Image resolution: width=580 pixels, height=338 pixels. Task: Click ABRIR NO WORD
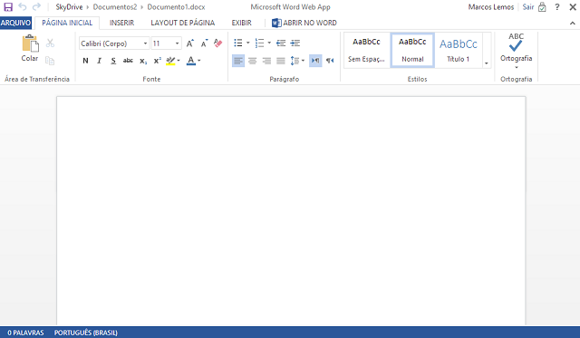click(x=310, y=23)
